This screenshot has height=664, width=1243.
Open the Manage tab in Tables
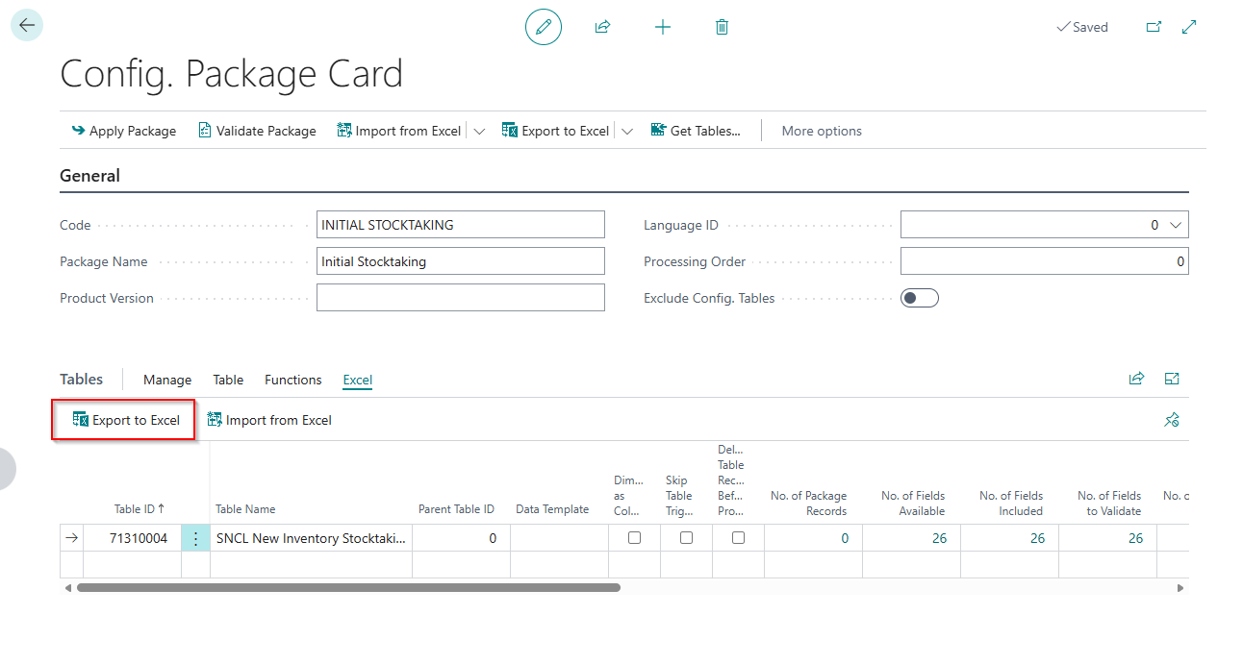click(167, 380)
